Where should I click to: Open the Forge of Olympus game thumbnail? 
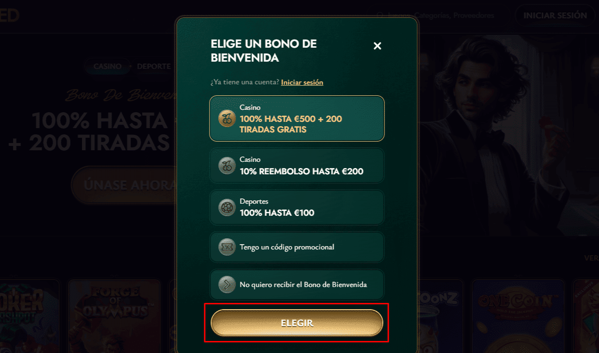click(x=114, y=316)
